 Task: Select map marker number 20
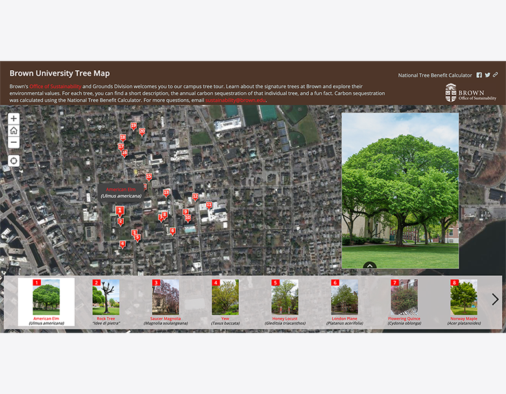(142, 132)
